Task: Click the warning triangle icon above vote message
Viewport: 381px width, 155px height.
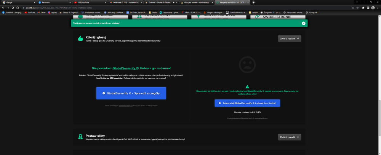Action: (x=247, y=87)
